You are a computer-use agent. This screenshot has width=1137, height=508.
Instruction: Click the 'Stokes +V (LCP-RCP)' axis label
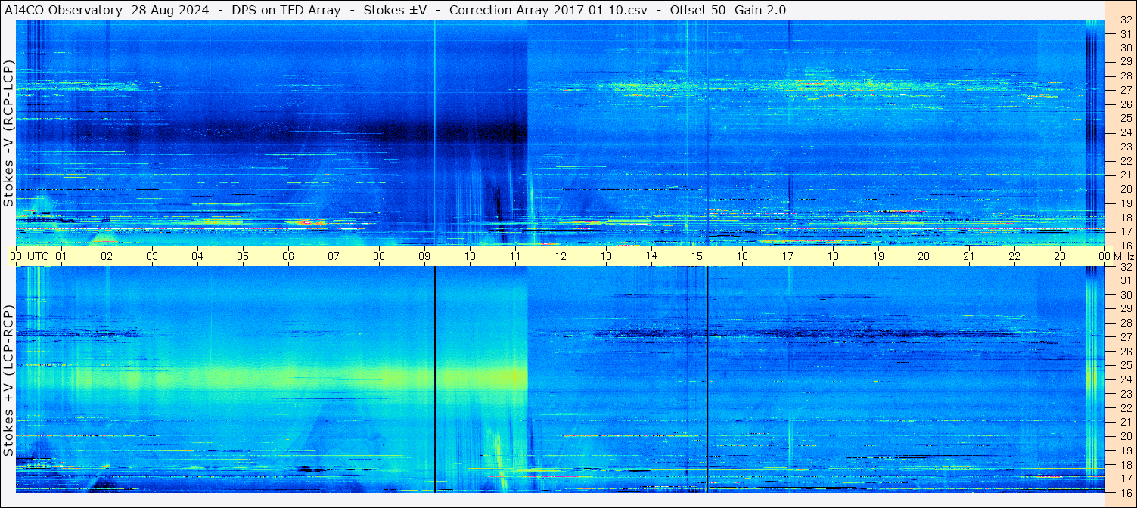click(8, 381)
